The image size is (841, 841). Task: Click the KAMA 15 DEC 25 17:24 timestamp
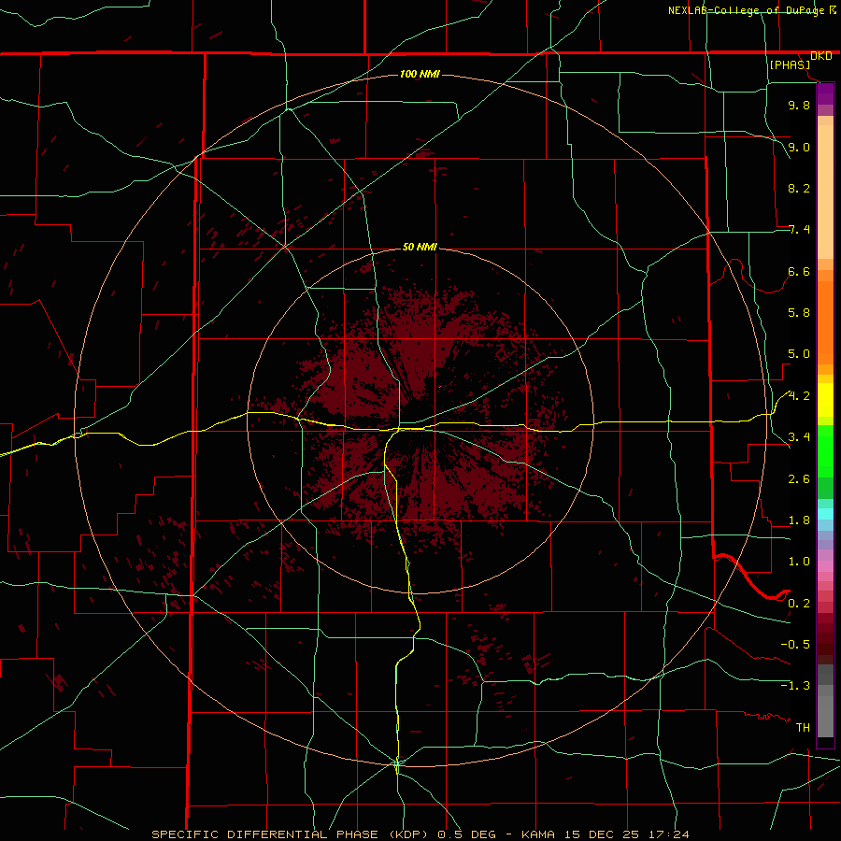coord(605,834)
